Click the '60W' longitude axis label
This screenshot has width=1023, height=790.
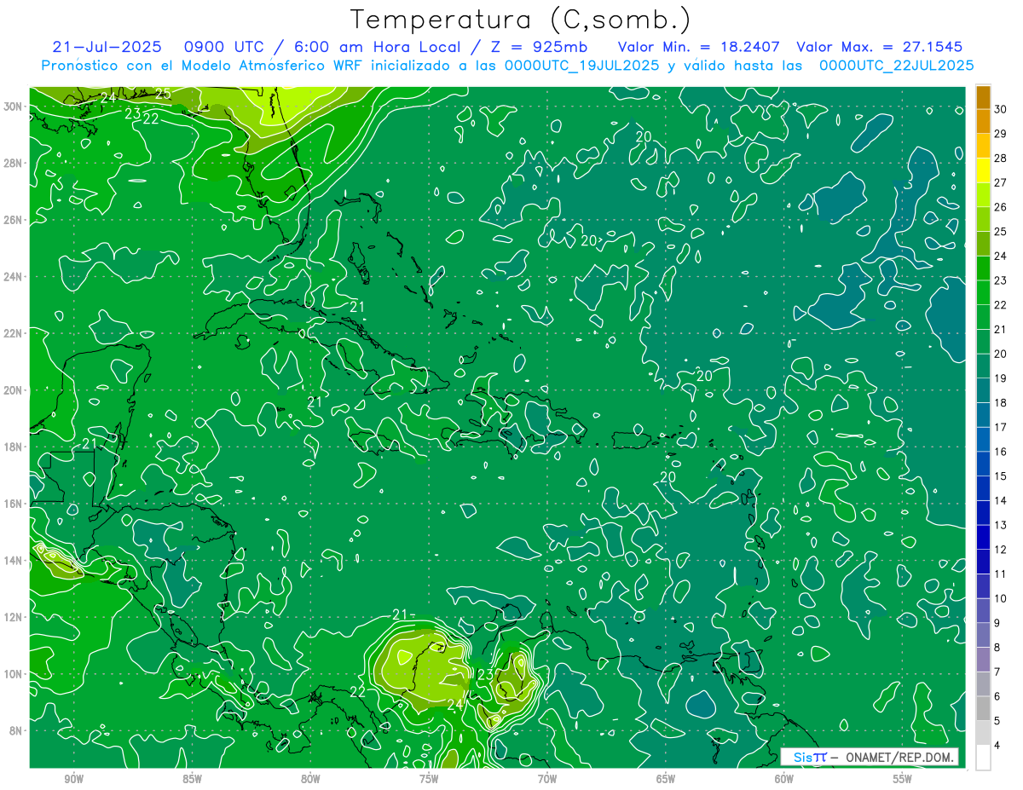click(x=784, y=779)
